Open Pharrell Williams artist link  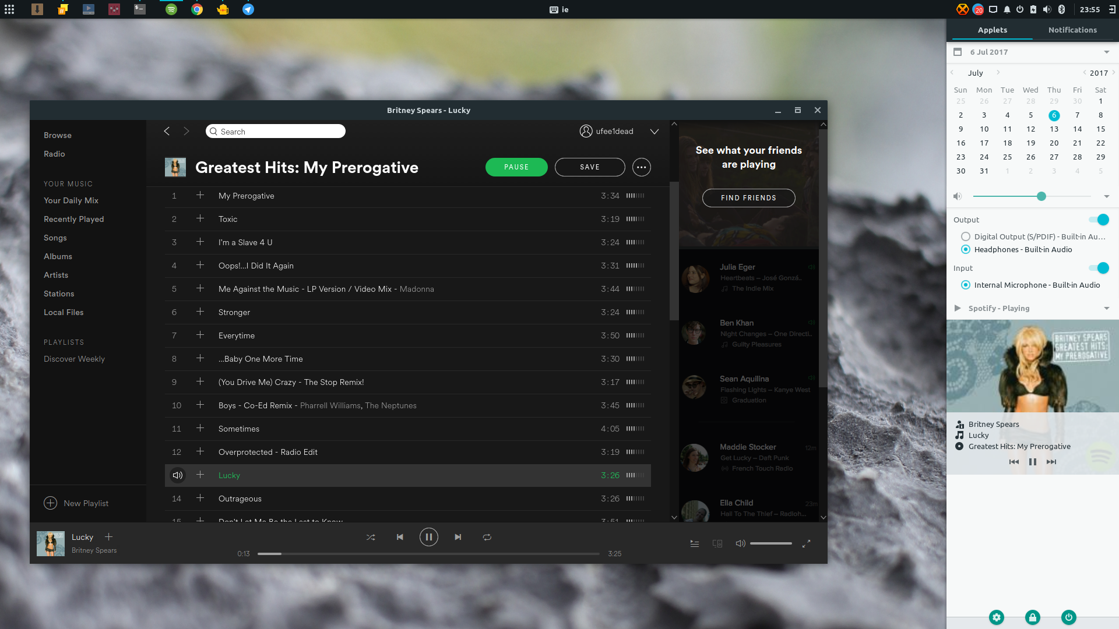tap(330, 405)
